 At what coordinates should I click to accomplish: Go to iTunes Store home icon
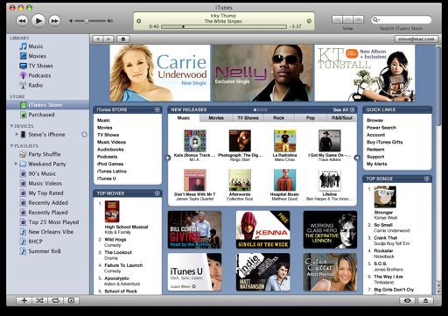123,39
